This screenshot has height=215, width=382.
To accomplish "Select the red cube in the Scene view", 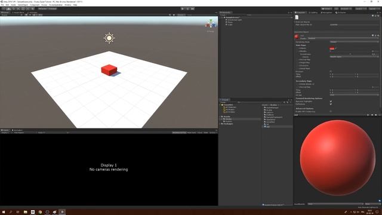I will [x=109, y=70].
